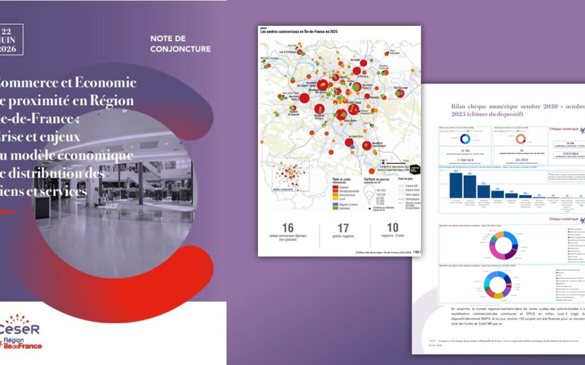Click the "Bilan chèque numérique" heading

[518, 110]
